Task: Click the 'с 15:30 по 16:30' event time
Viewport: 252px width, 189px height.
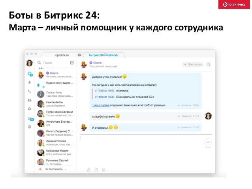Action: pos(105,97)
